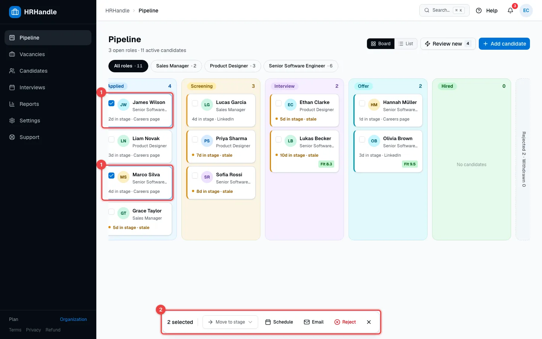This screenshot has height=339, width=542.
Task: Select Grace Taylor's checkbox
Action: 111,212
